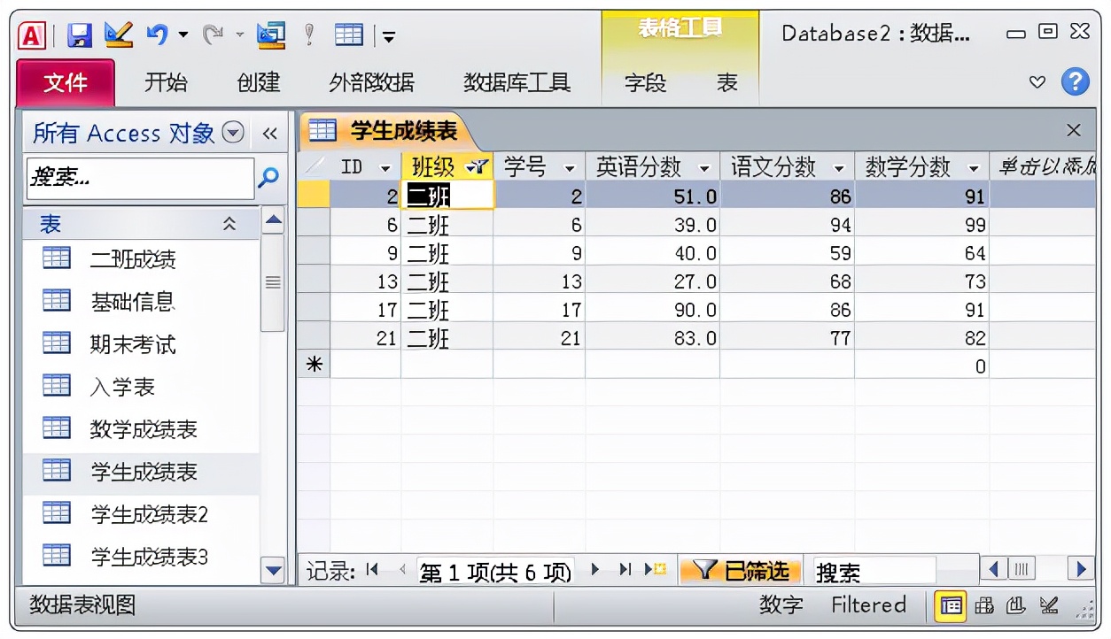This screenshot has height=639, width=1111.
Task: Select 学生成绩表 in the navigation pane
Action: coord(143,472)
